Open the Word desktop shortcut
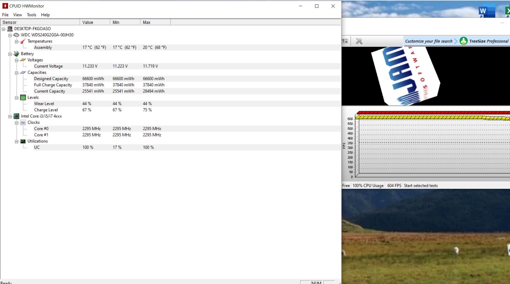 (486, 11)
